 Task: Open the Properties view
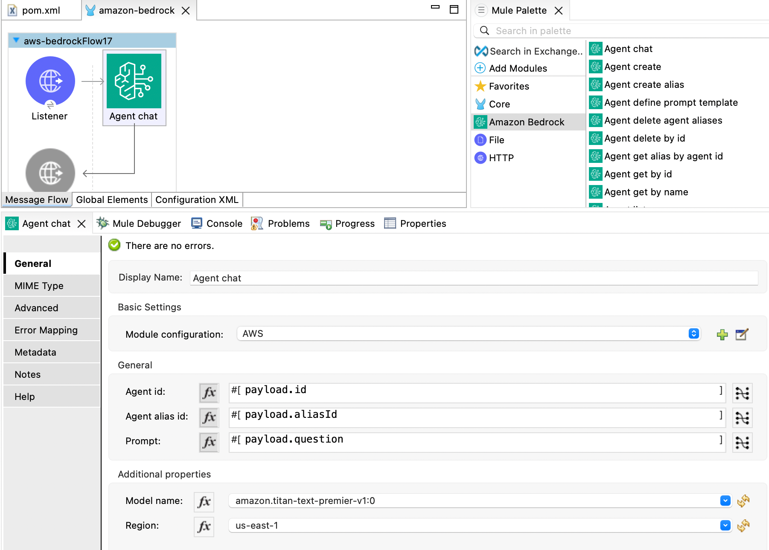pyautogui.click(x=415, y=223)
